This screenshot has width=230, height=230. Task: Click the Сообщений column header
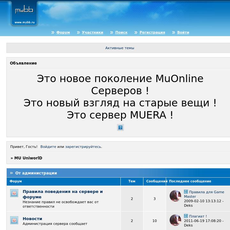click(156, 181)
